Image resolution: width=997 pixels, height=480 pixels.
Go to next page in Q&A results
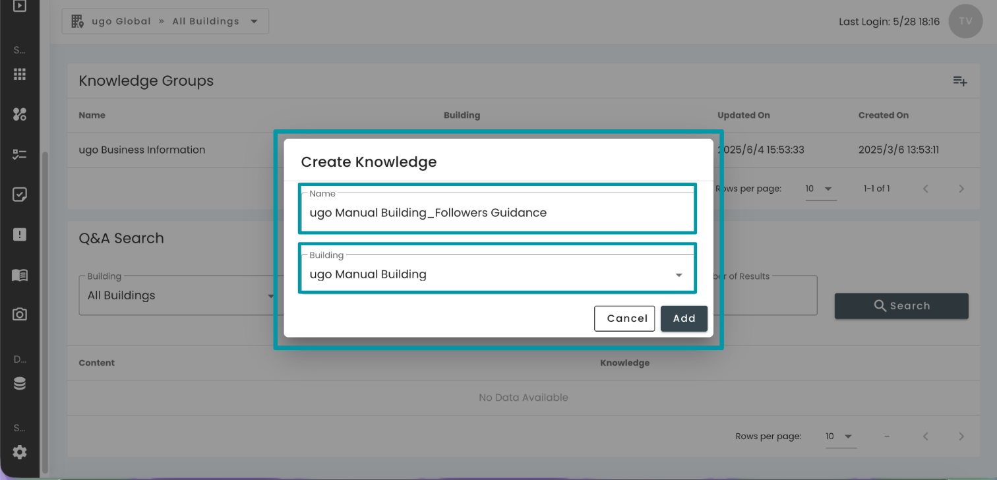point(961,436)
